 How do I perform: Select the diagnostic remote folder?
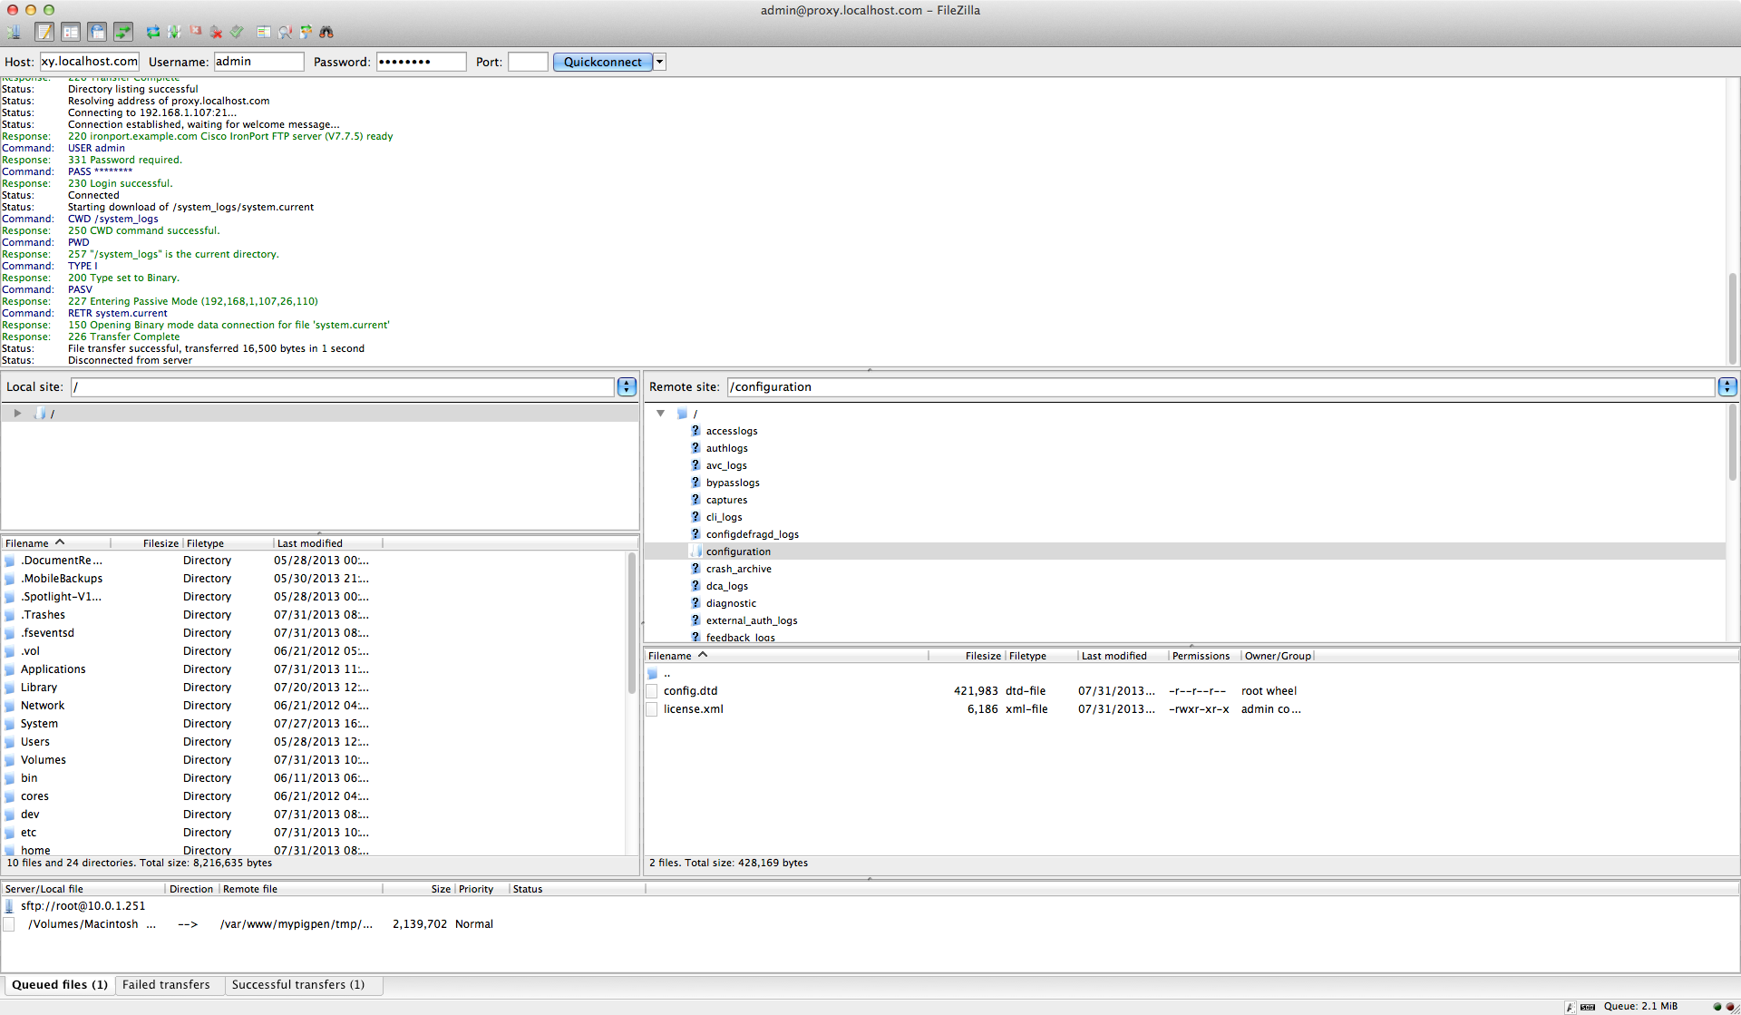(731, 603)
